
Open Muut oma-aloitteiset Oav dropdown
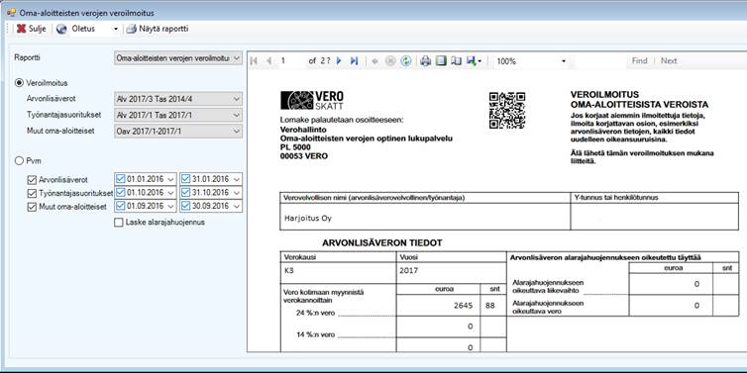point(178,131)
